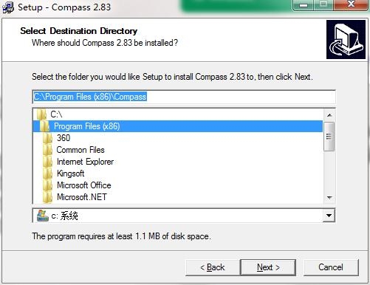Select Microsoft.NET folder in list
The width and height of the screenshot is (370, 285).
coord(82,197)
